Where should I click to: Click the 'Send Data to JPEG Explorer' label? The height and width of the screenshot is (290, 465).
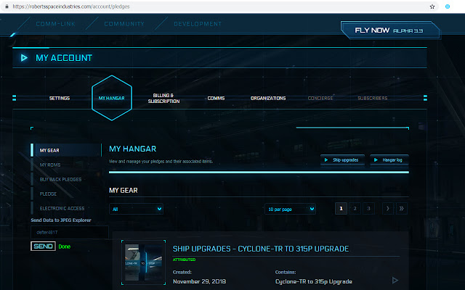coord(61,220)
